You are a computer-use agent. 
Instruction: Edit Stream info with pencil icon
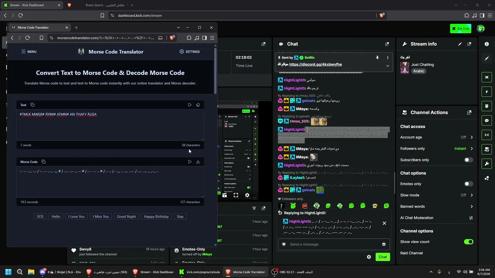(x=460, y=44)
